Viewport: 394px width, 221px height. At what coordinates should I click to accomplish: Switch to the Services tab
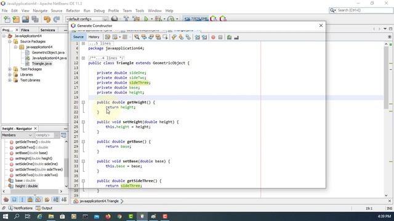coord(47,30)
